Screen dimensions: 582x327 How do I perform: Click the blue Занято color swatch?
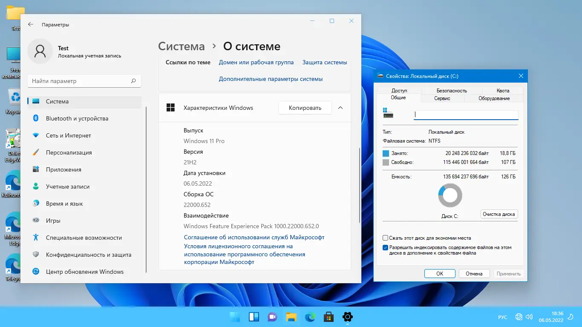coord(386,153)
